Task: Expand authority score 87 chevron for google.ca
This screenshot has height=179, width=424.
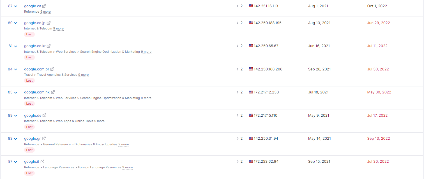Action: [16, 6]
